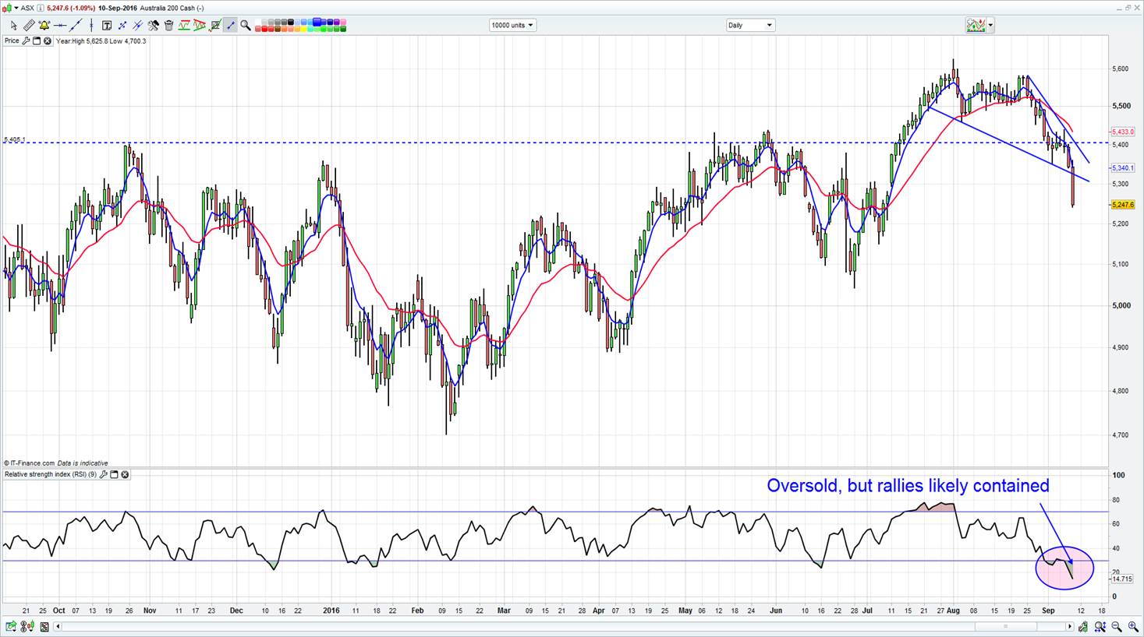This screenshot has height=637, width=1144.
Task: Maximize the RSI panel window icon
Action: 114,474
